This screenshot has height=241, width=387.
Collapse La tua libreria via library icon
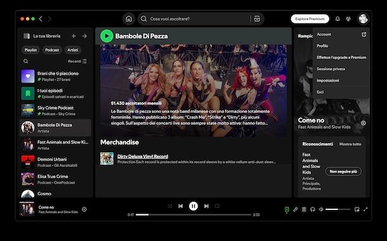27,36
